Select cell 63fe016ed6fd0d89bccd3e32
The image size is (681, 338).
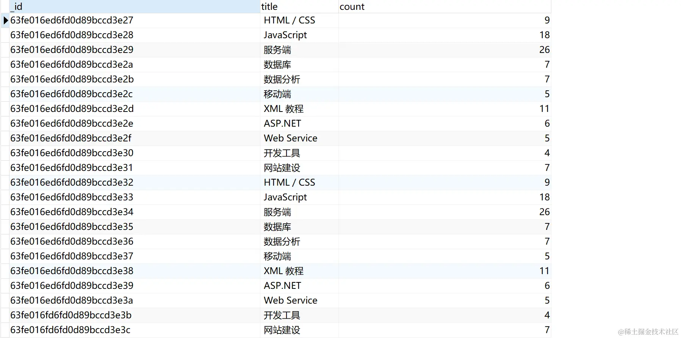pos(135,183)
